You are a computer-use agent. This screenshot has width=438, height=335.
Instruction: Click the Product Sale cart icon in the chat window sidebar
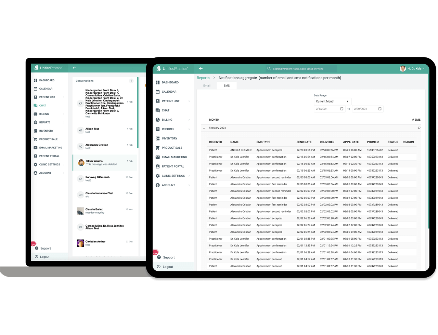click(36, 139)
